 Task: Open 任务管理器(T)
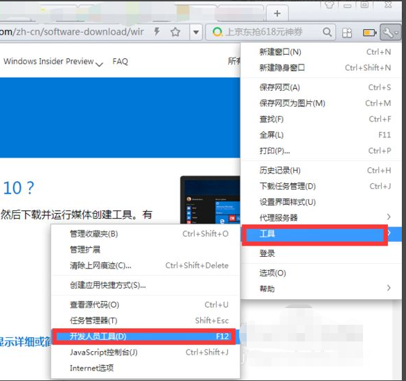click(x=145, y=321)
